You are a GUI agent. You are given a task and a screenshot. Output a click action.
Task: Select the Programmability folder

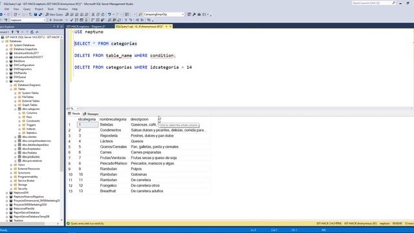point(28,177)
